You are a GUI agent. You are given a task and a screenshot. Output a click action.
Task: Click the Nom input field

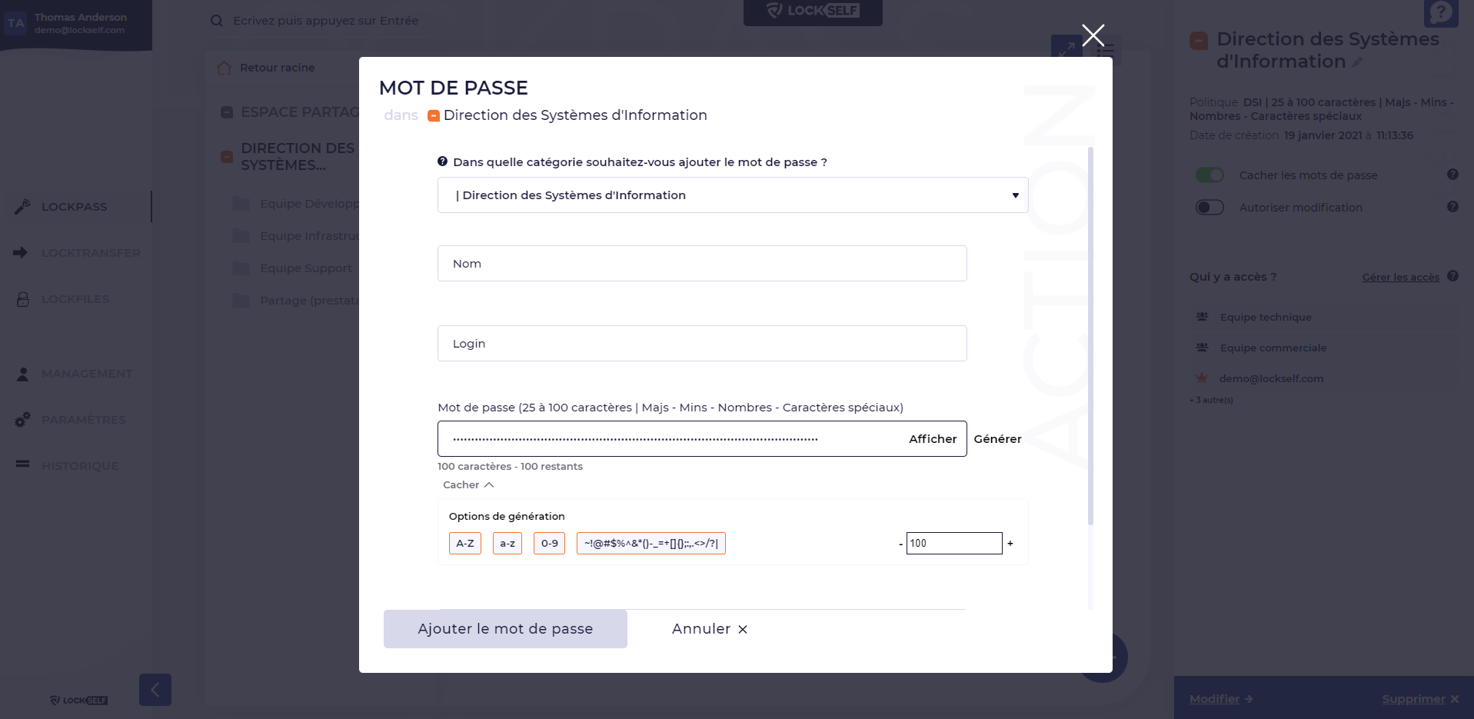click(x=702, y=264)
